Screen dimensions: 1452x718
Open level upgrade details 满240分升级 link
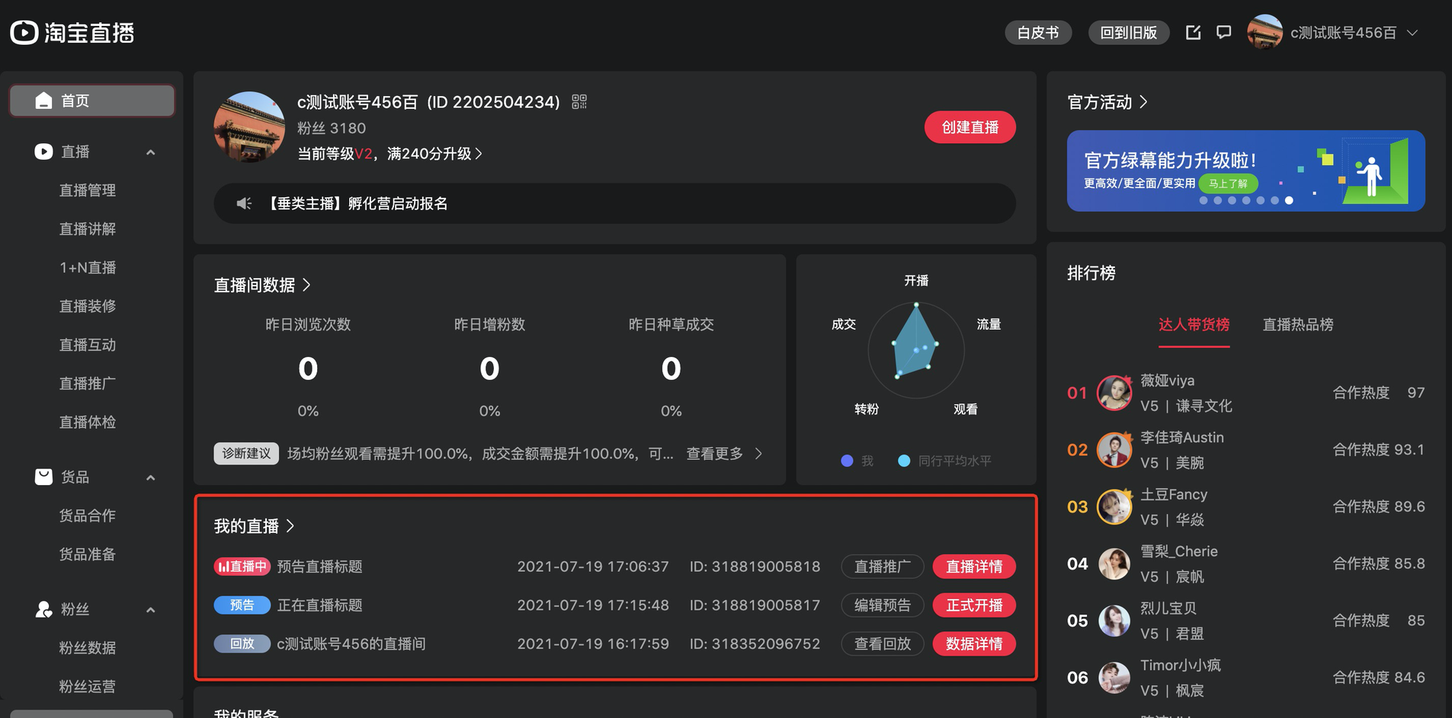434,154
